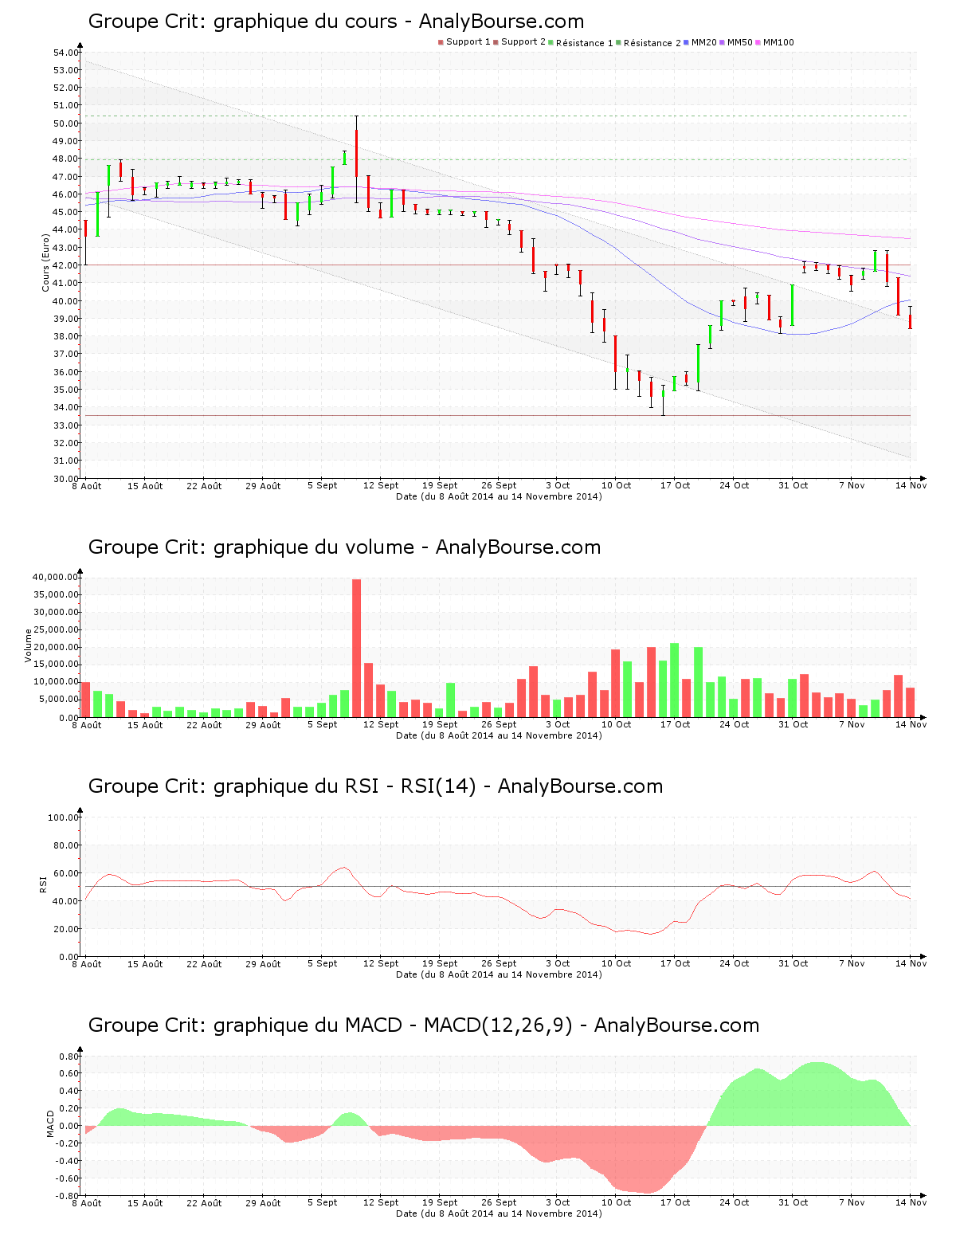Click the 40,000.00 value on the volume axis
The image size is (956, 1235).
[55, 577]
